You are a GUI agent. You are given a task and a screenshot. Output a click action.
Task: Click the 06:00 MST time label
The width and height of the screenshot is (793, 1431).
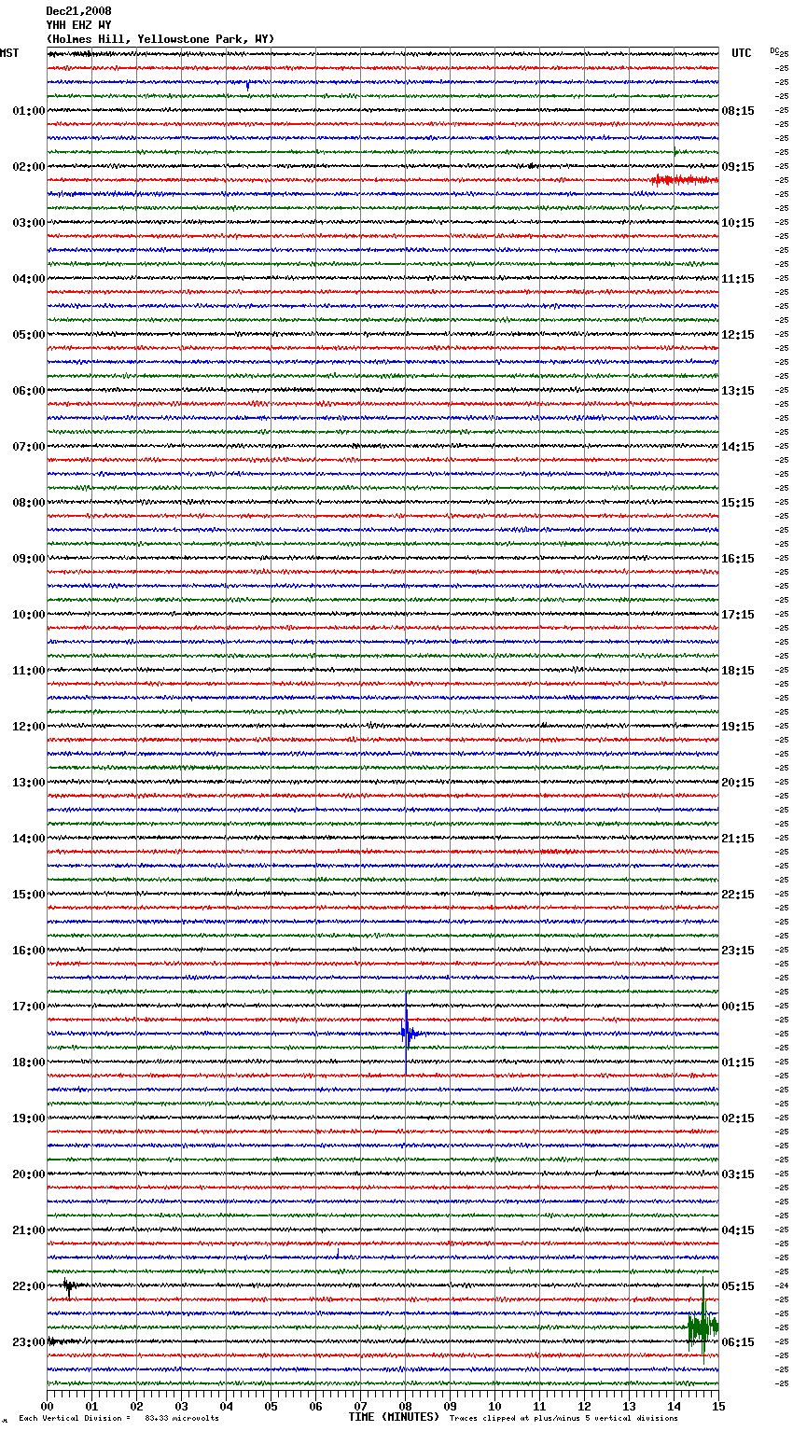tap(29, 391)
